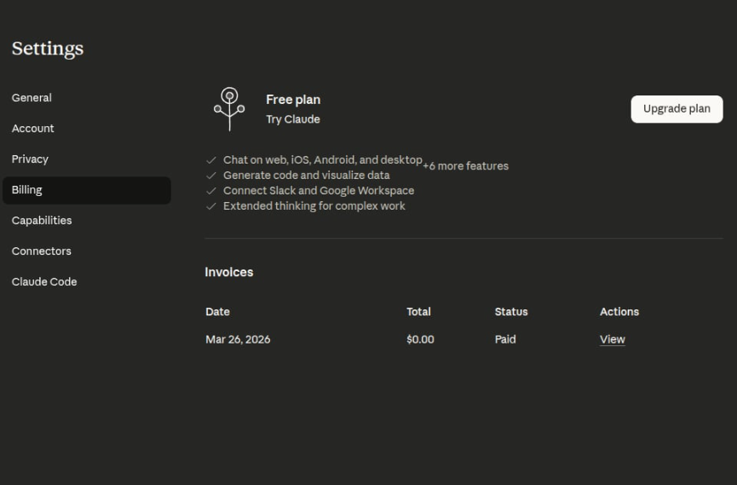Image resolution: width=737 pixels, height=485 pixels.
Task: Select the Billing section
Action: pyautogui.click(x=87, y=190)
